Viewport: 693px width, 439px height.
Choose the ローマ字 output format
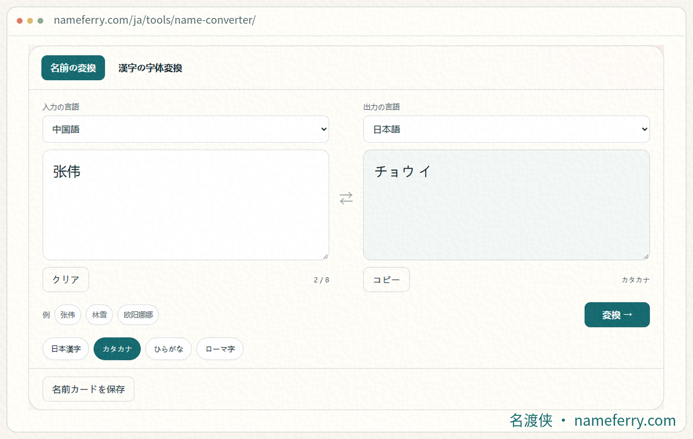coord(220,349)
